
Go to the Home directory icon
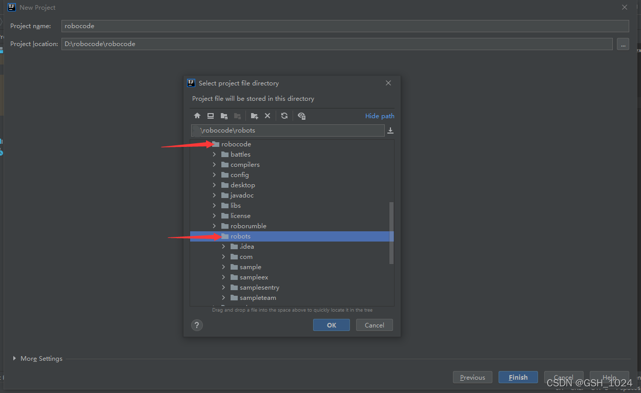click(x=197, y=116)
